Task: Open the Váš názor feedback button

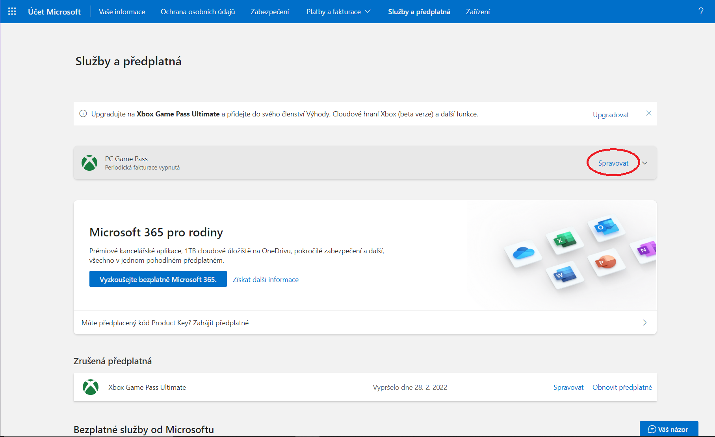Action: tap(669, 429)
